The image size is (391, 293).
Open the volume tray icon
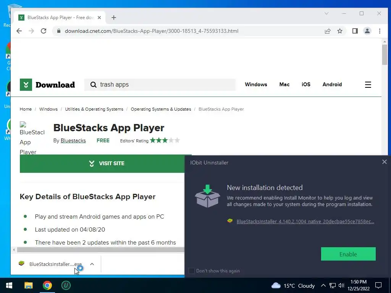coord(341,285)
